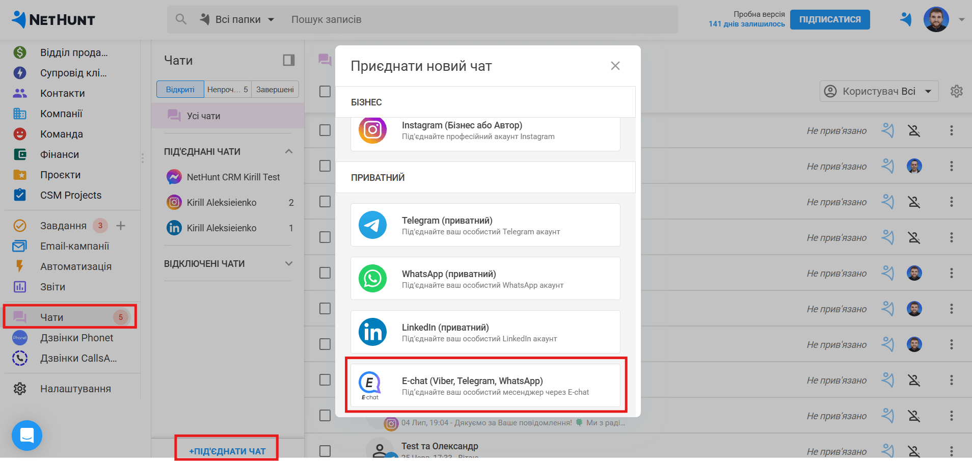Viewport: 972px width, 461px height.
Task: Click 141 днів залишилось trial text
Action: (746, 24)
